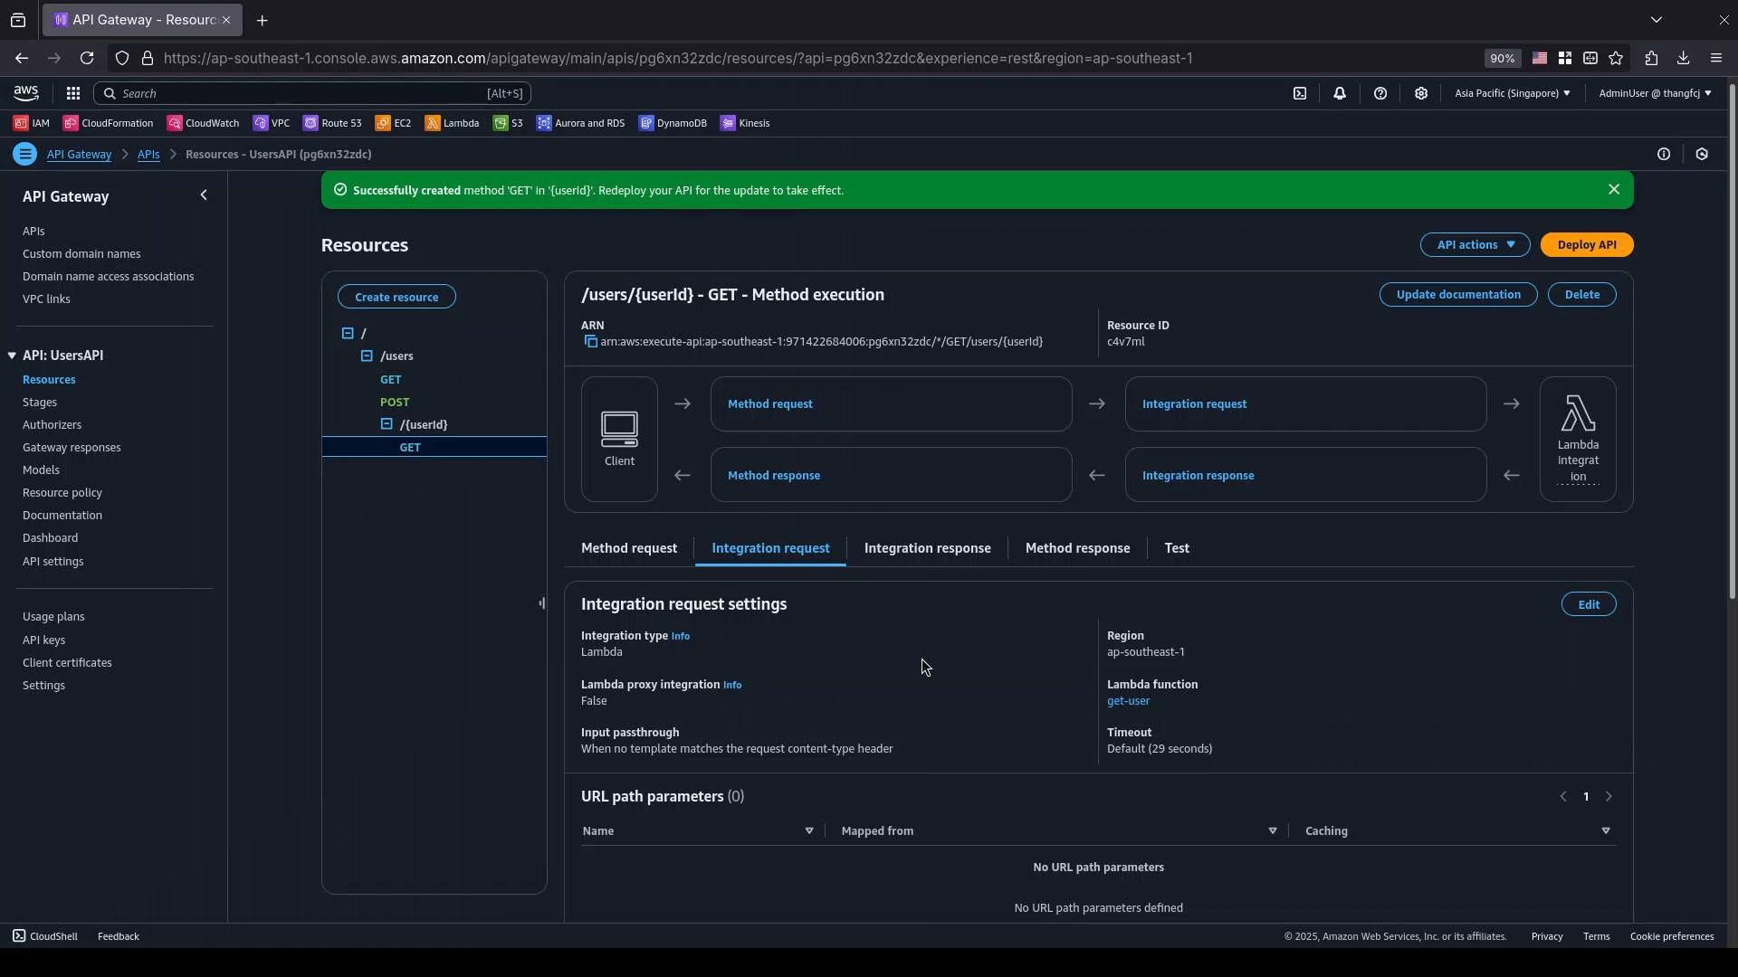The height and width of the screenshot is (977, 1738).
Task: Switch to the Method request tab
Action: [x=629, y=548]
